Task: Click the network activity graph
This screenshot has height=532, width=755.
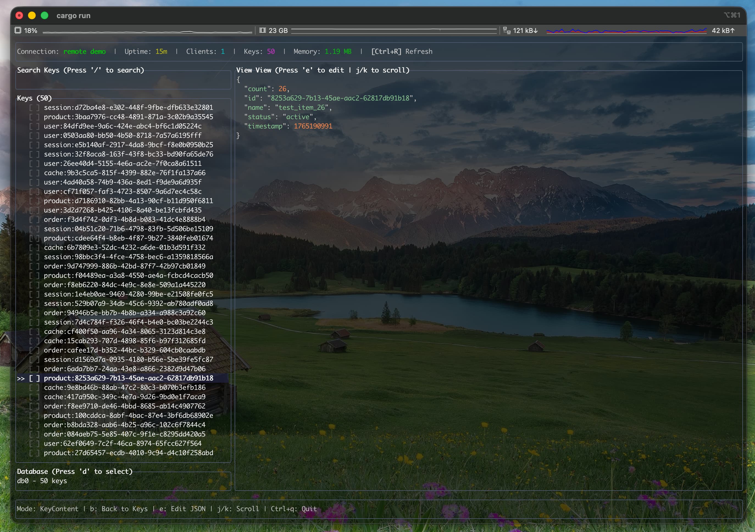Action: (x=626, y=31)
